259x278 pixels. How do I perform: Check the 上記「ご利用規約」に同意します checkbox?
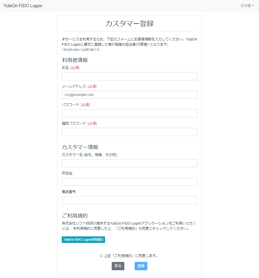click(x=101, y=256)
